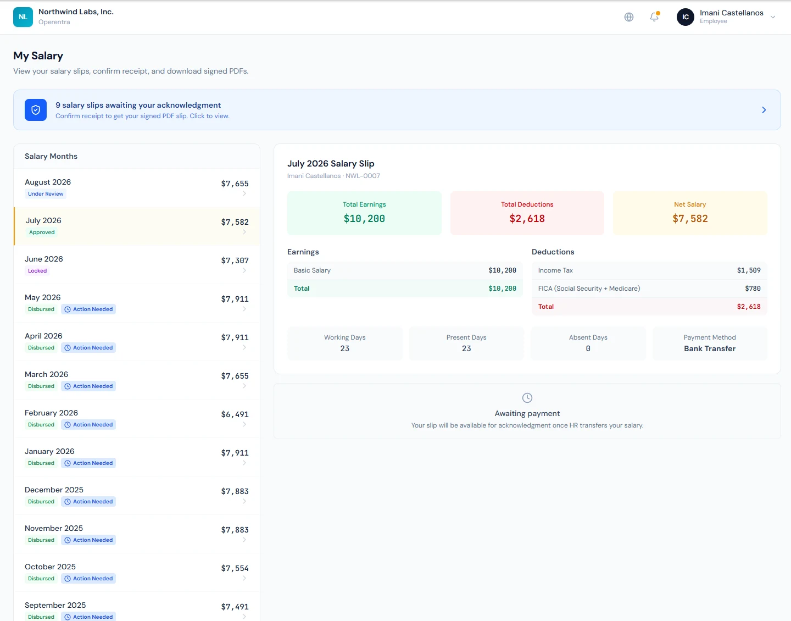Click the Under Review status badge
The width and height of the screenshot is (791, 621).
(46, 194)
